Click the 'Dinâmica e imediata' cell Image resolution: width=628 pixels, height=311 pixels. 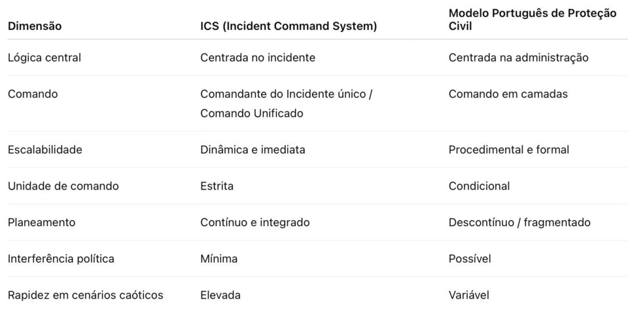pyautogui.click(x=253, y=150)
